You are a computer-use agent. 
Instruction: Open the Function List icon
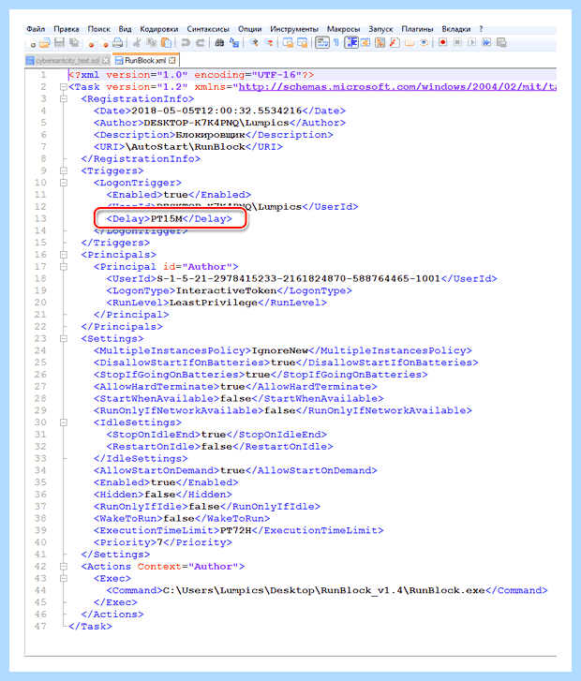click(395, 42)
